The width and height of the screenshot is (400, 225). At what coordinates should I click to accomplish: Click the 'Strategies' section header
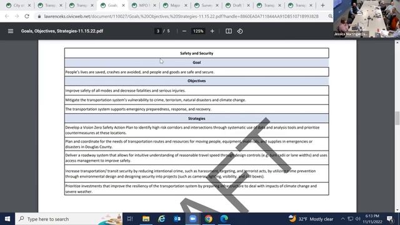[x=196, y=119]
